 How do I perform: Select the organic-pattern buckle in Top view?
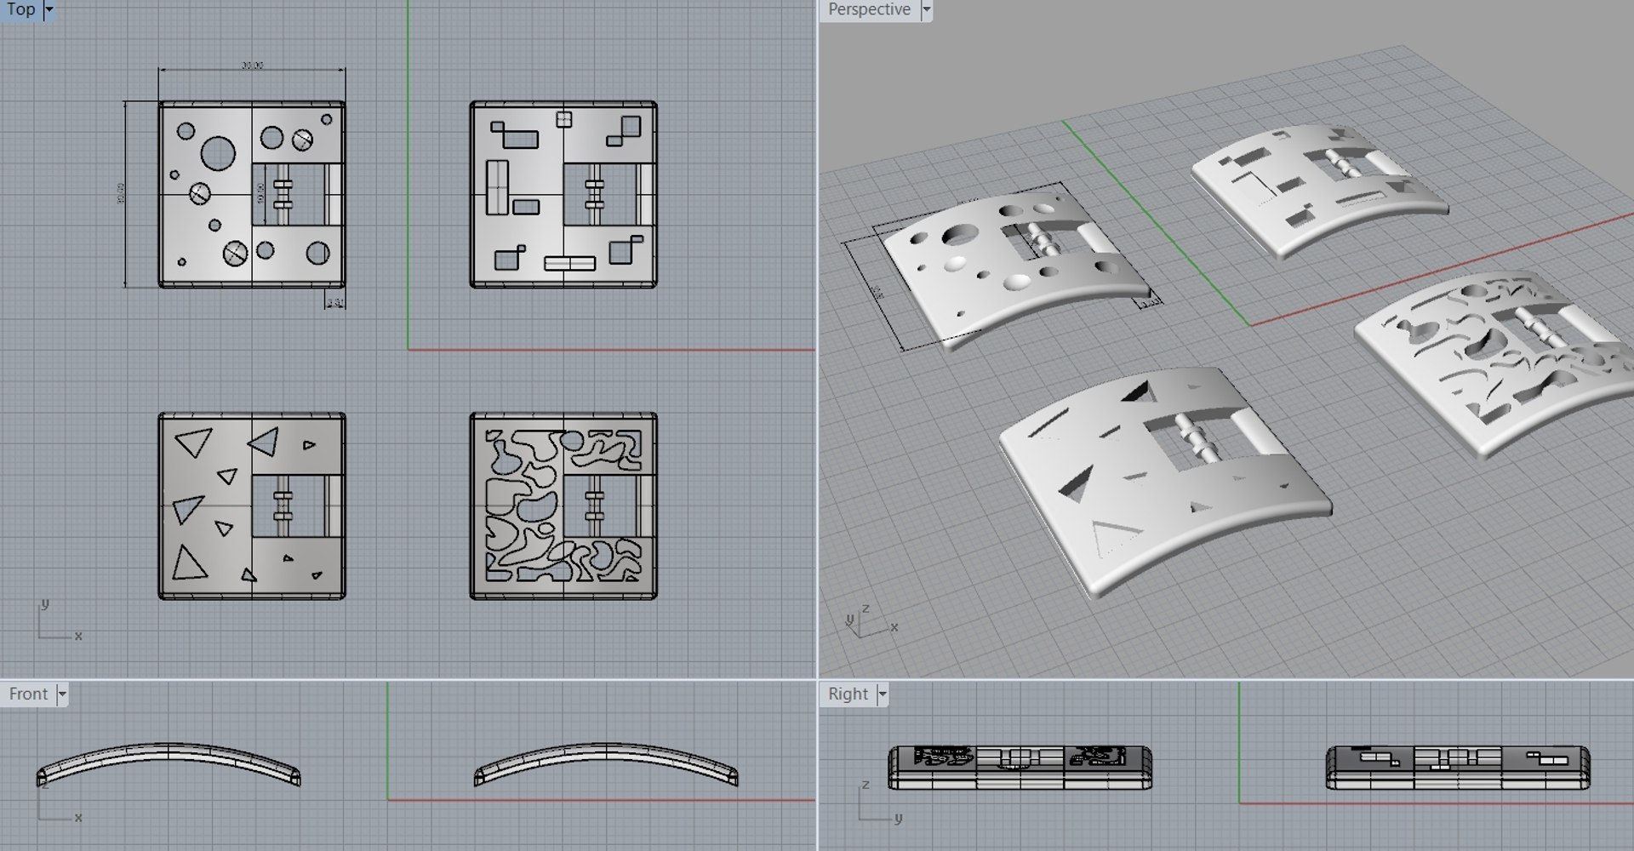tap(563, 506)
